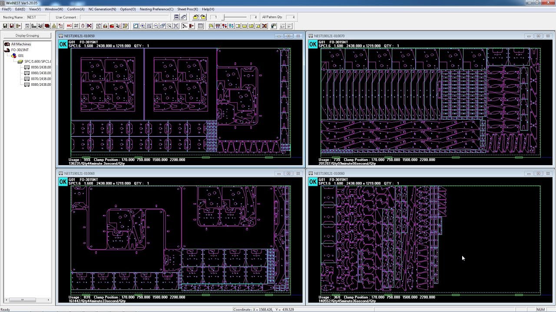Select the SPC/1.600 material node
The image size is (556, 312).
(x=37, y=62)
